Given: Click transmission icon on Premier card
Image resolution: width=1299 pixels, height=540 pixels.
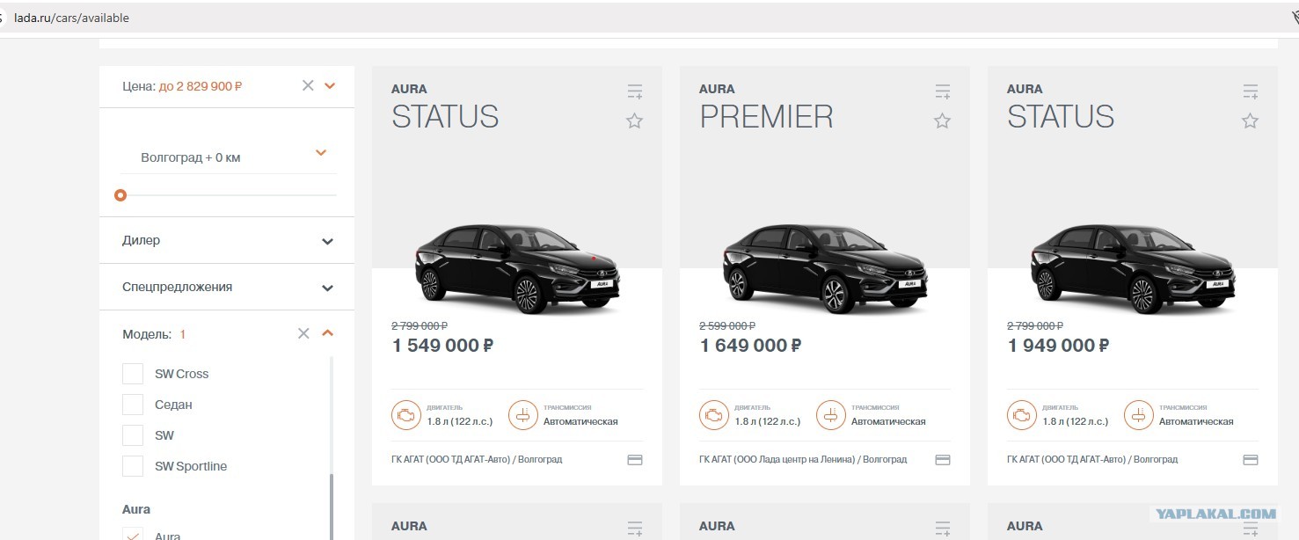Looking at the screenshot, I should [831, 415].
